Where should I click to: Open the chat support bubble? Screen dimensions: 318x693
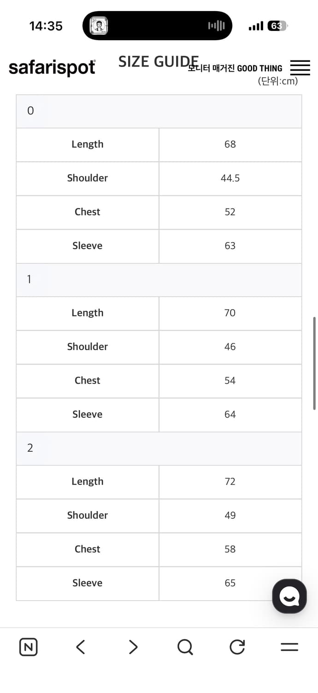pos(289,596)
